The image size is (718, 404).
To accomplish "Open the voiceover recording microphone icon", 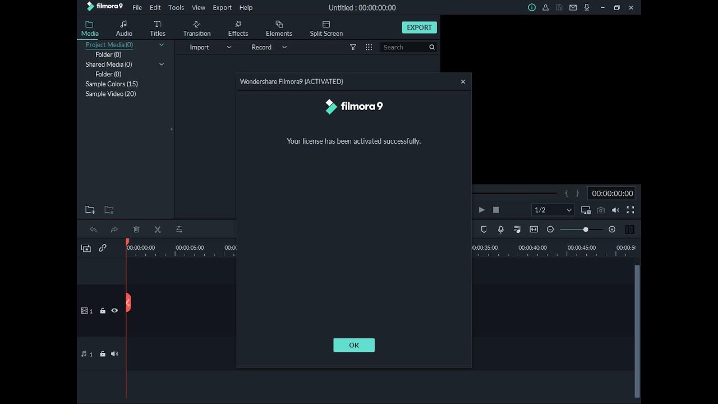I will (500, 229).
